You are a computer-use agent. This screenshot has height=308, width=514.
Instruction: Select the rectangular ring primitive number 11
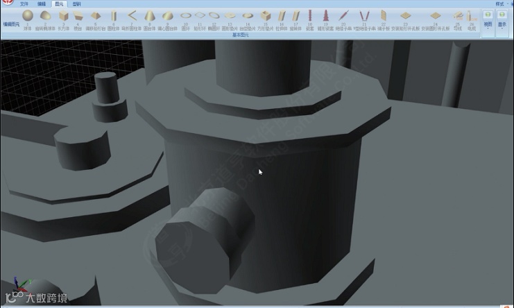coord(200,19)
